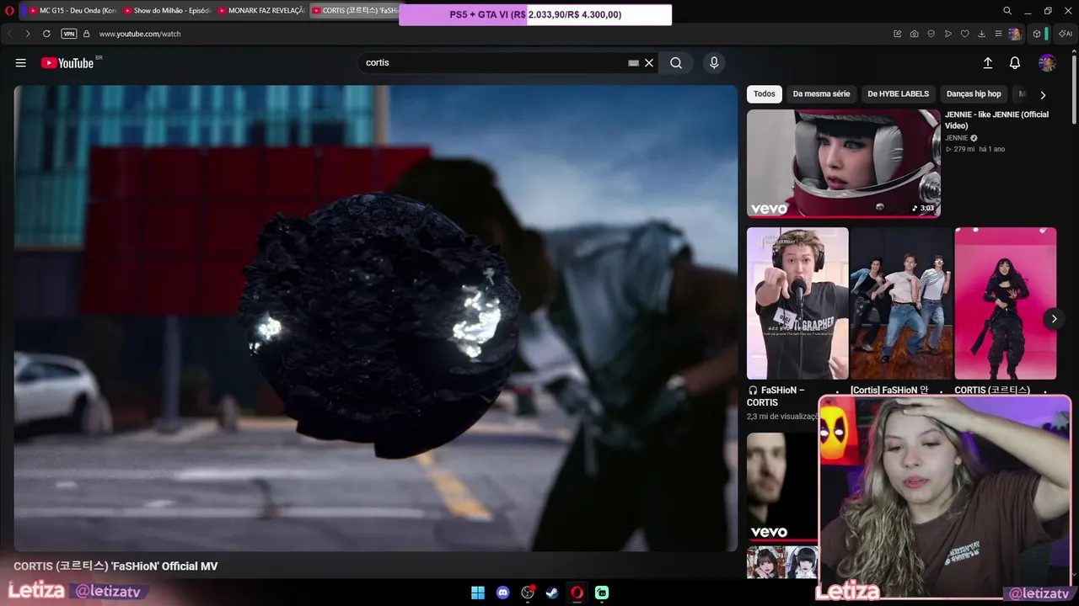
Task: Open Opera easy setup sliders
Action: (999, 34)
